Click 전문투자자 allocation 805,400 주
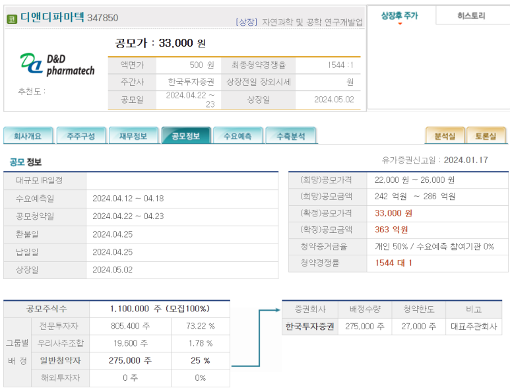Image resolution: width=510 pixels, height=388 pixels. [130, 326]
